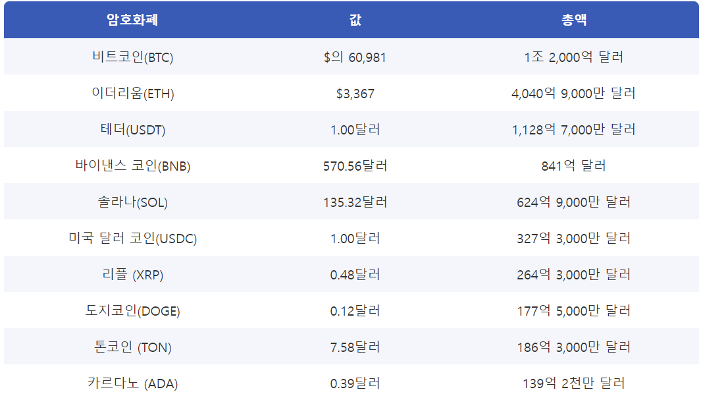This screenshot has height=400, width=701.
Task: Click the 암호화폐 column header
Action: point(132,20)
